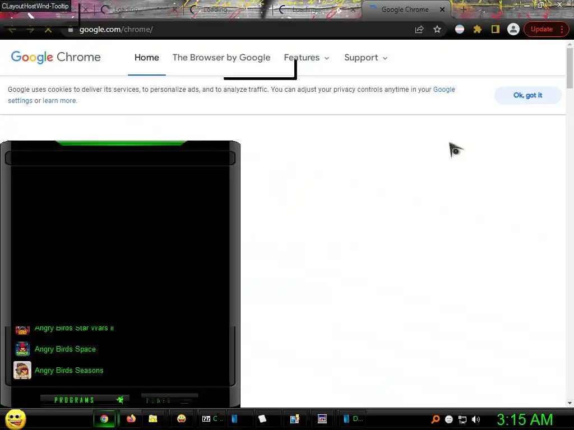Open the profile avatar menu

tap(513, 29)
